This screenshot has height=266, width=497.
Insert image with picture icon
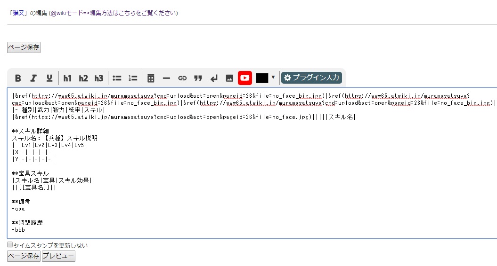pos(229,78)
